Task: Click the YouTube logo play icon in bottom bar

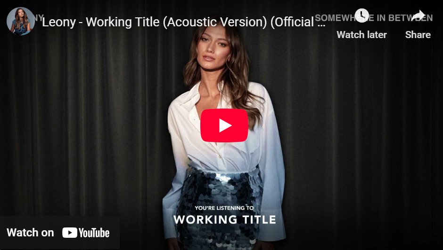Action: tap(69, 233)
